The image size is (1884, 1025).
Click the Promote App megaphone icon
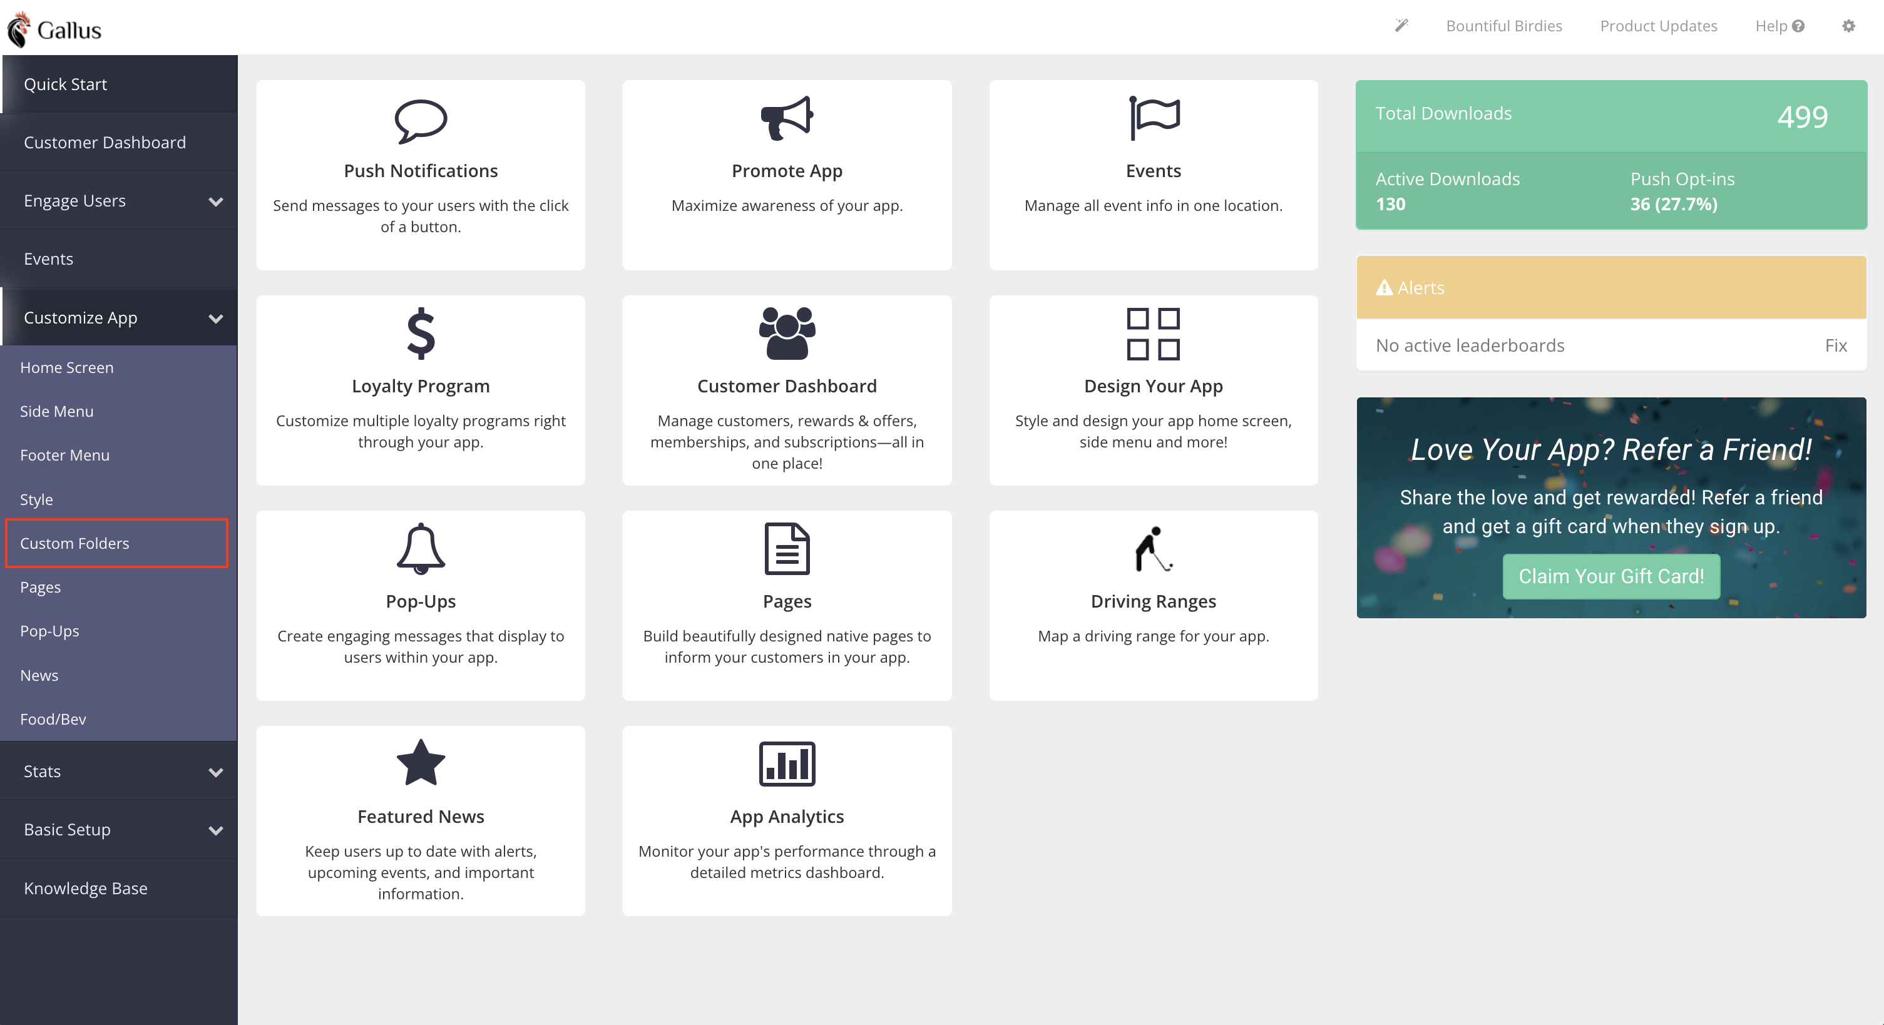[x=787, y=118]
